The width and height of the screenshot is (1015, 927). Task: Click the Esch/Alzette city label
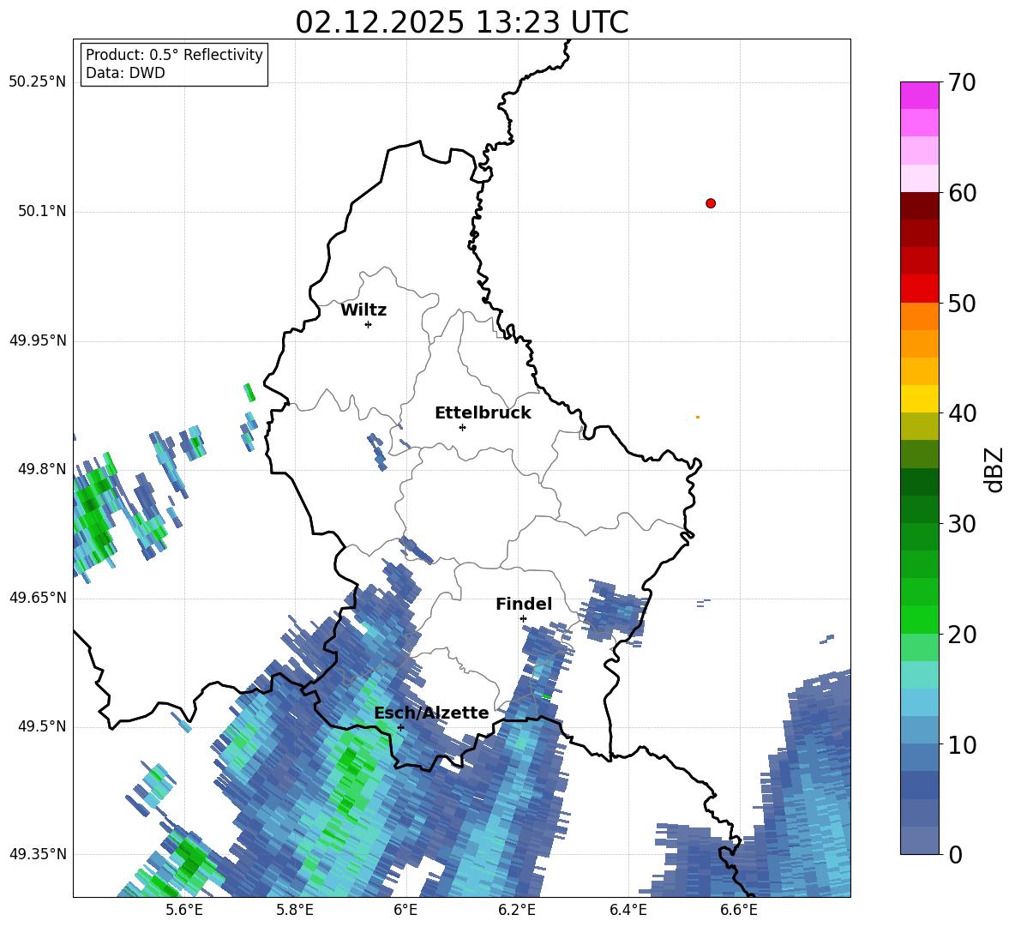tap(432, 713)
